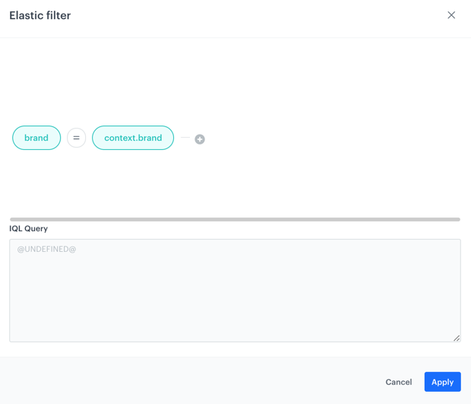
Task: Click the textarea resize handle
Action: pyautogui.click(x=457, y=338)
